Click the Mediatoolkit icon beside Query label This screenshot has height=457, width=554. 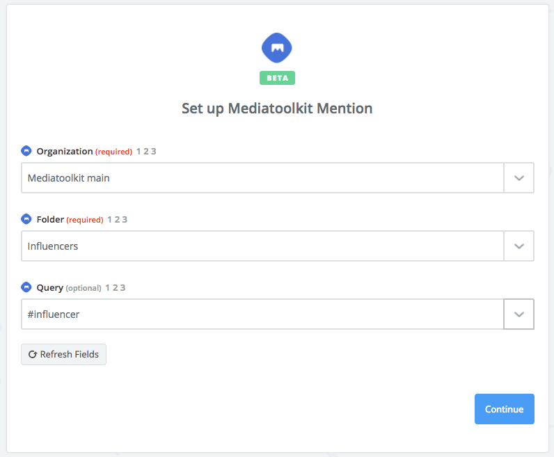tap(26, 287)
